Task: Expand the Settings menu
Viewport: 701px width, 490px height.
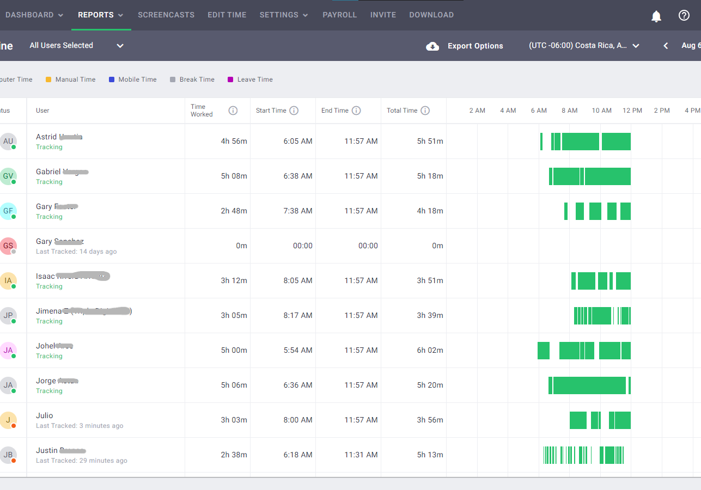Action: coord(284,15)
